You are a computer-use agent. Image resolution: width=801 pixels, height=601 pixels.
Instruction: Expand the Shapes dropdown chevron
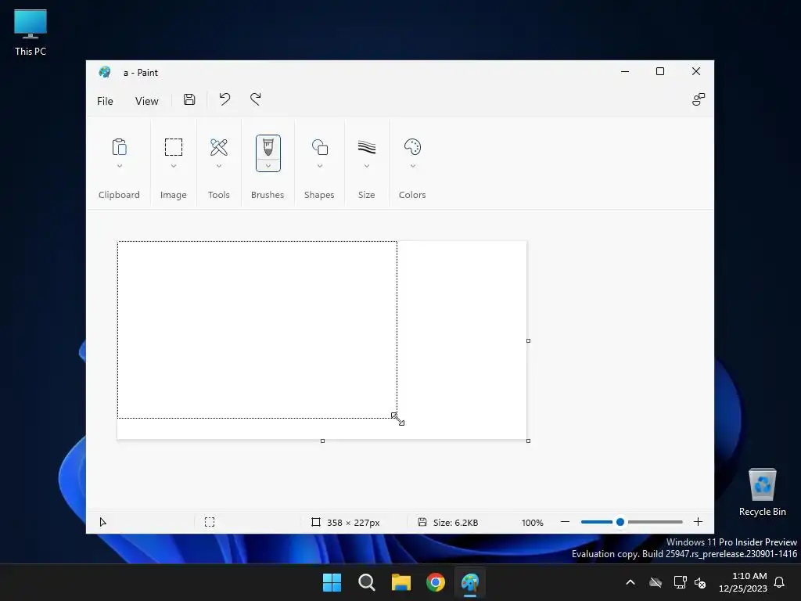320,166
